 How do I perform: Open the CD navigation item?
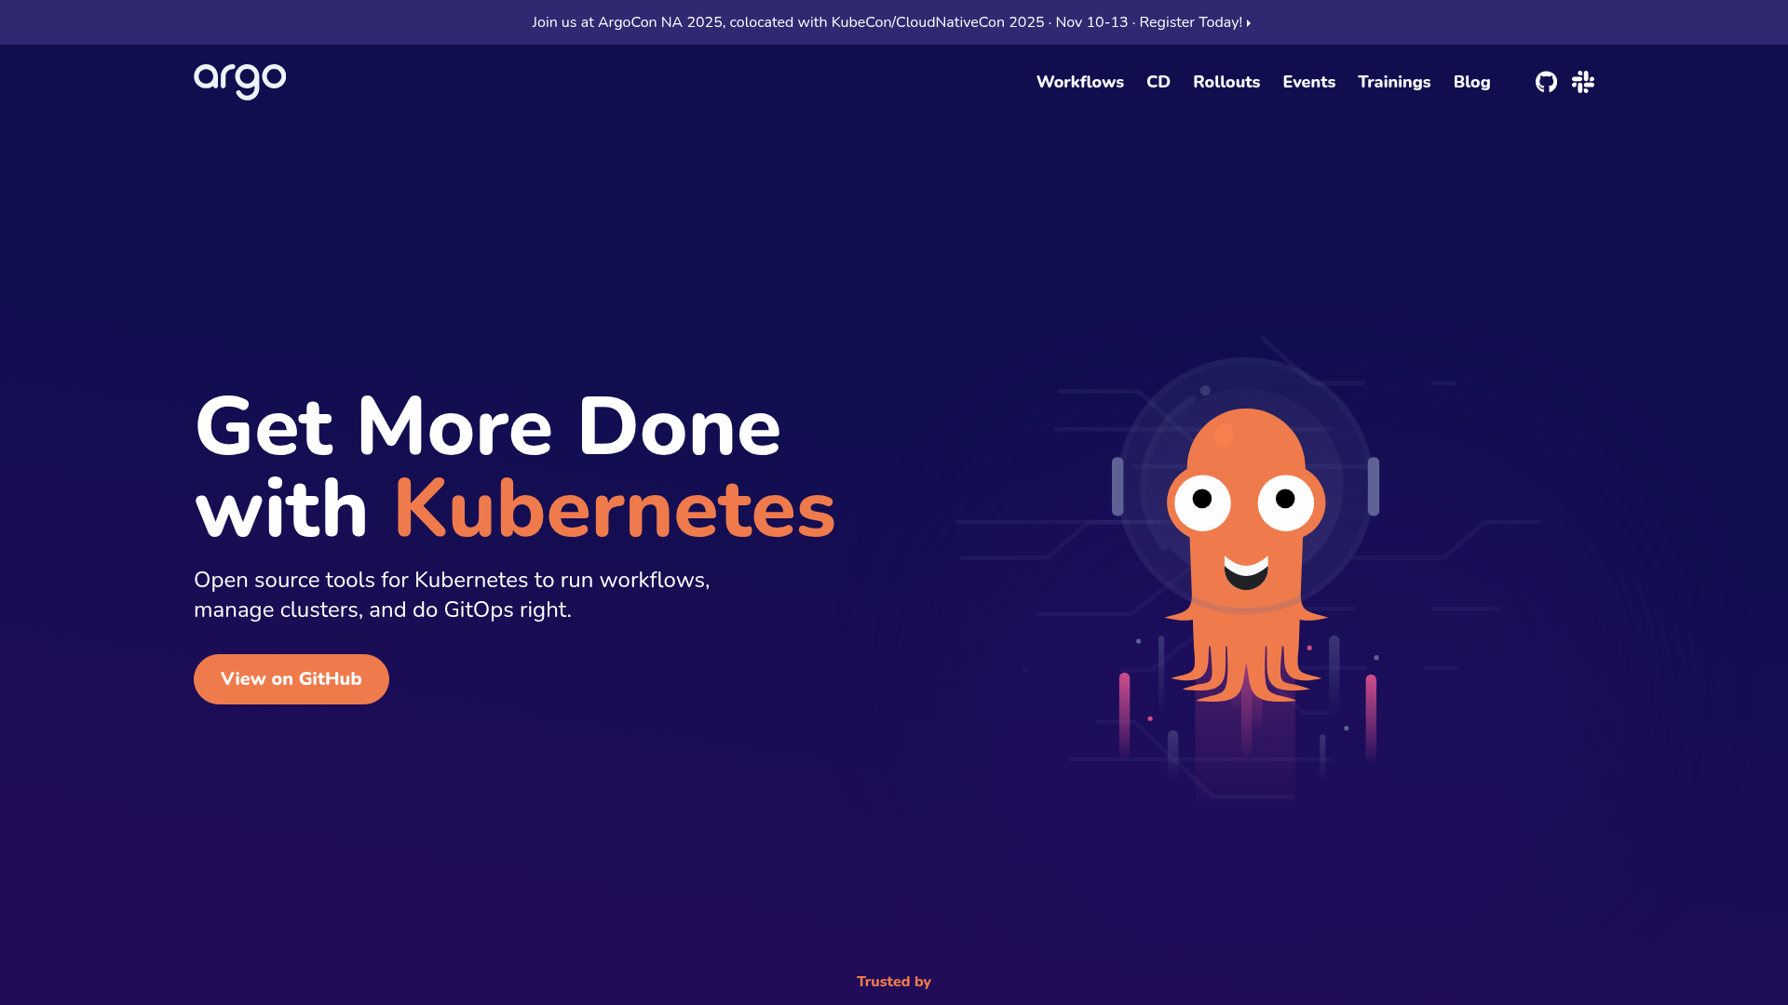[1158, 82]
